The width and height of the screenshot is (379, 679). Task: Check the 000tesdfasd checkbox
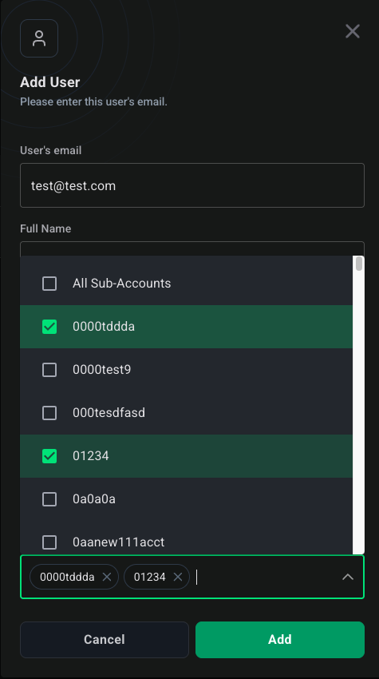(49, 413)
